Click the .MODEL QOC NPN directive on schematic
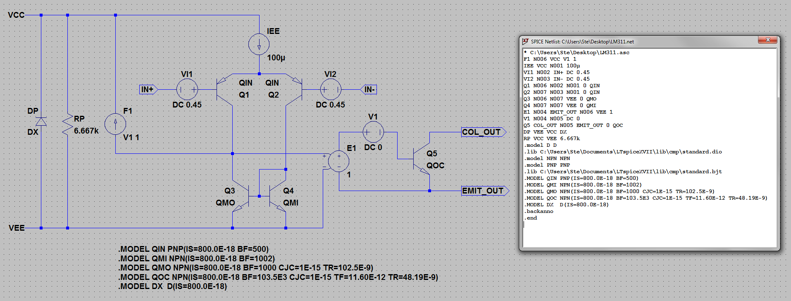791x301 pixels. (278, 277)
